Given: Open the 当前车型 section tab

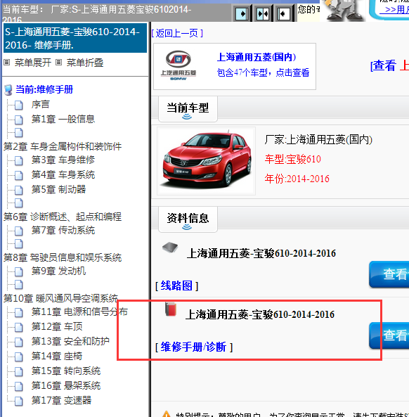Looking at the screenshot, I should [x=188, y=109].
